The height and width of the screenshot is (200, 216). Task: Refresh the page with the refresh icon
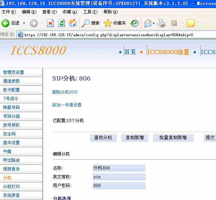pyautogui.click(x=62, y=23)
